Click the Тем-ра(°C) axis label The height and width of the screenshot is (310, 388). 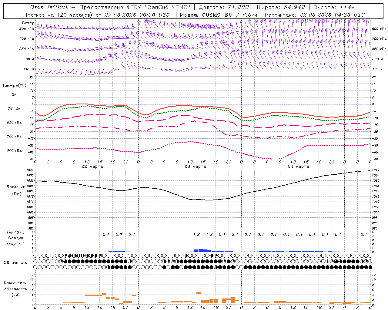tap(14, 86)
